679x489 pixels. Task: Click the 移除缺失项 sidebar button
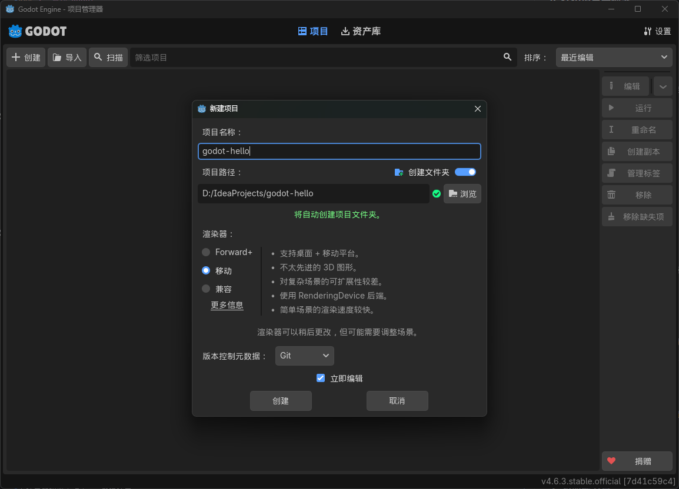pos(637,216)
